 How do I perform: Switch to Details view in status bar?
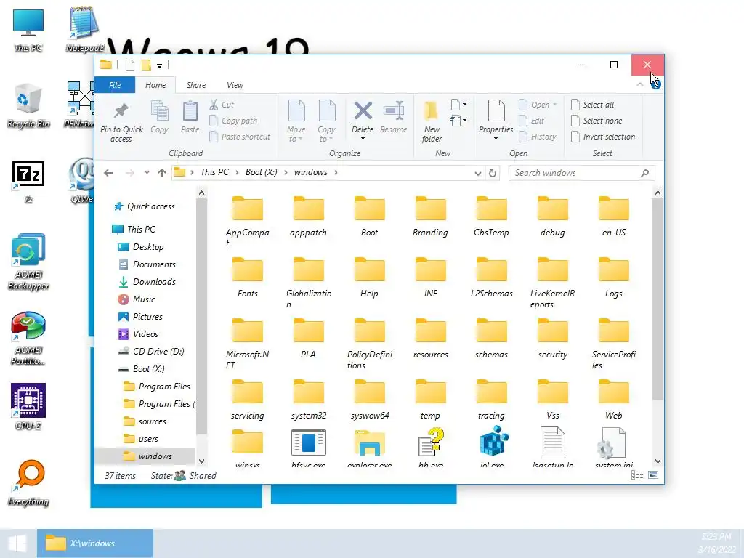[x=637, y=475]
